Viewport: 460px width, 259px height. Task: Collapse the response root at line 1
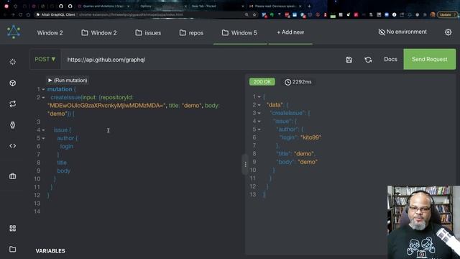tap(259, 96)
